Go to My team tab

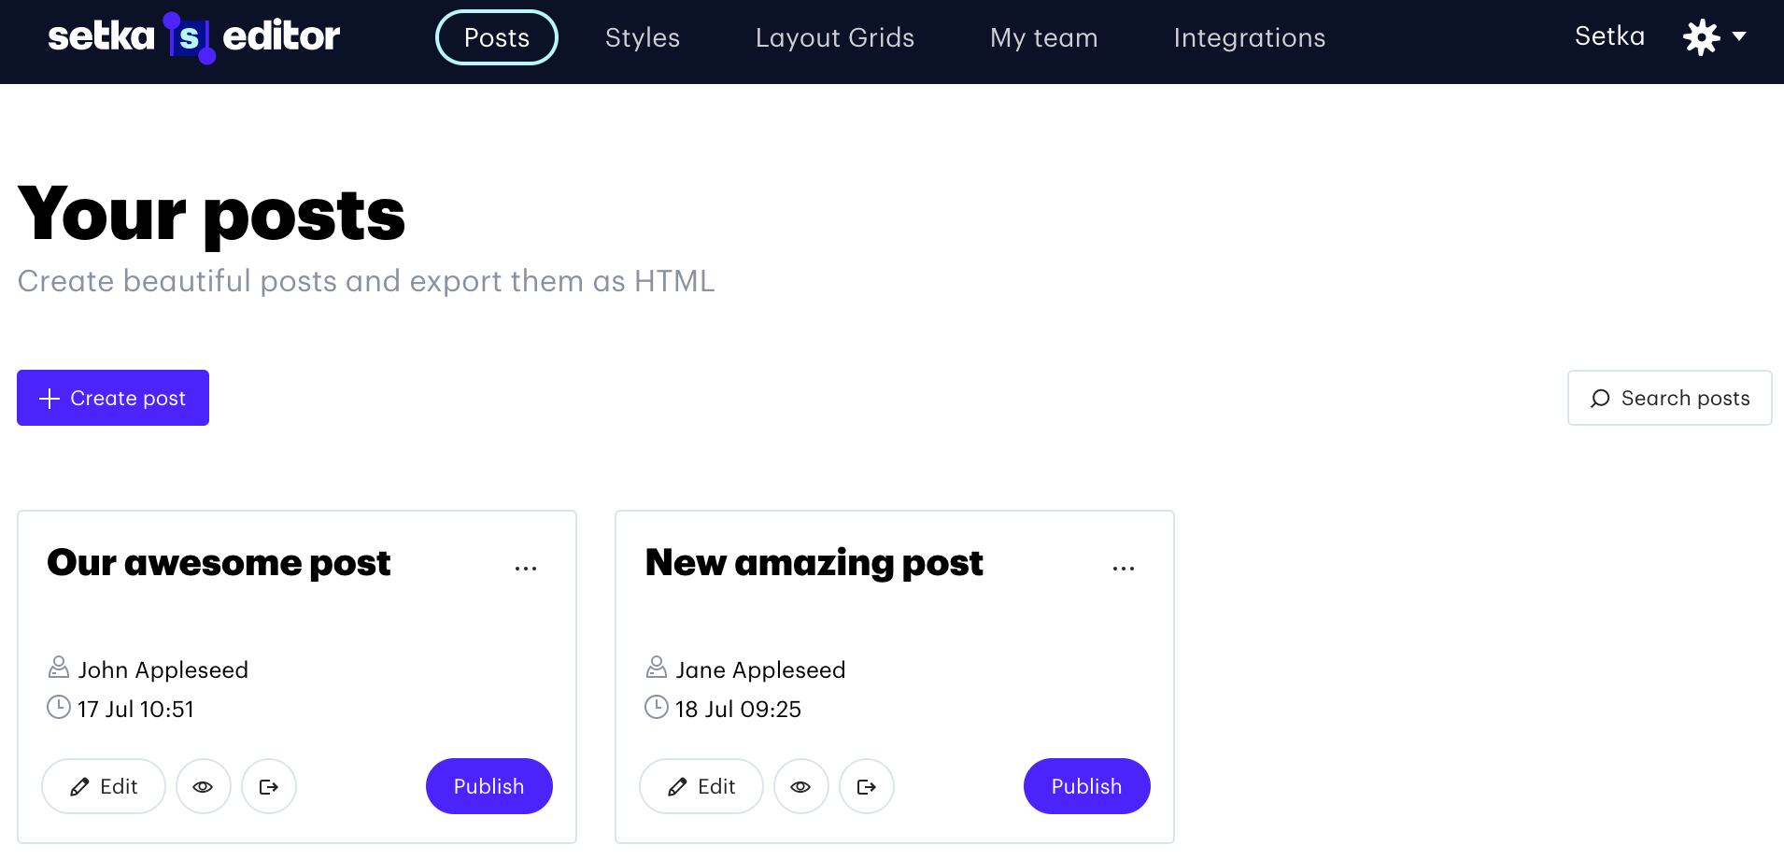tap(1043, 37)
